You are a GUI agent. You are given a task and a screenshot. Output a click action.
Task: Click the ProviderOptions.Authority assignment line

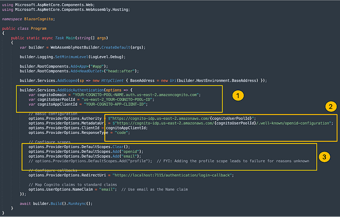(142, 118)
